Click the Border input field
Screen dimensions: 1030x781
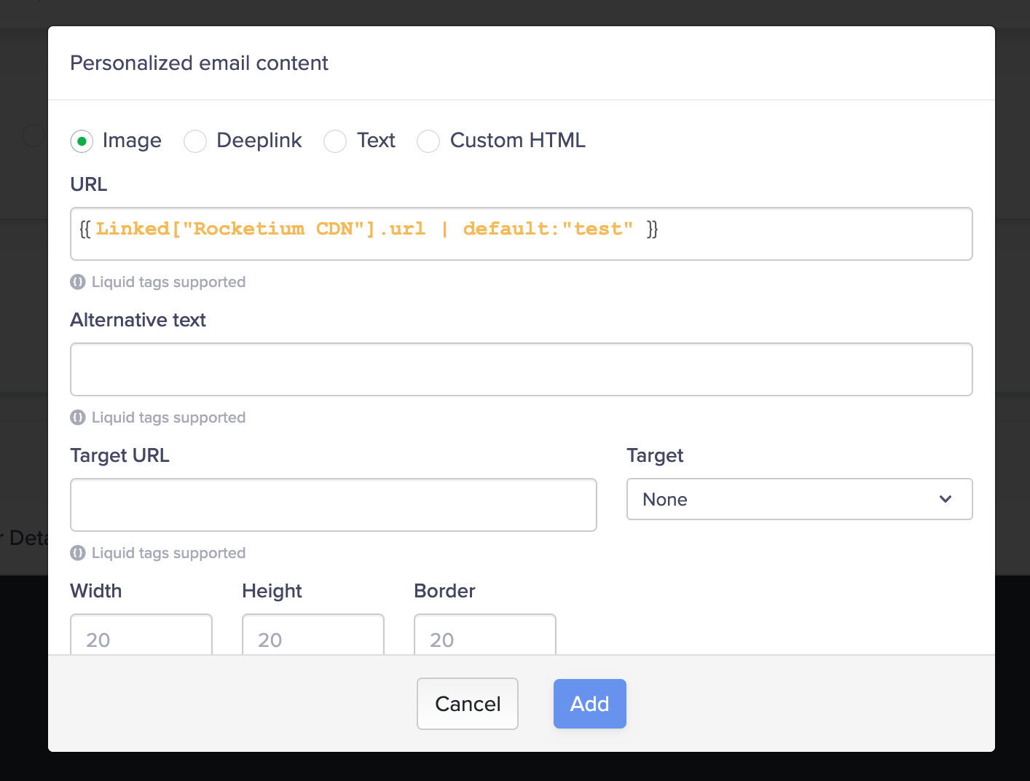(x=485, y=635)
